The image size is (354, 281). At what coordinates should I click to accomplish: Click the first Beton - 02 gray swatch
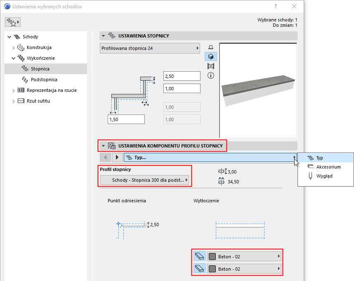[x=212, y=256]
